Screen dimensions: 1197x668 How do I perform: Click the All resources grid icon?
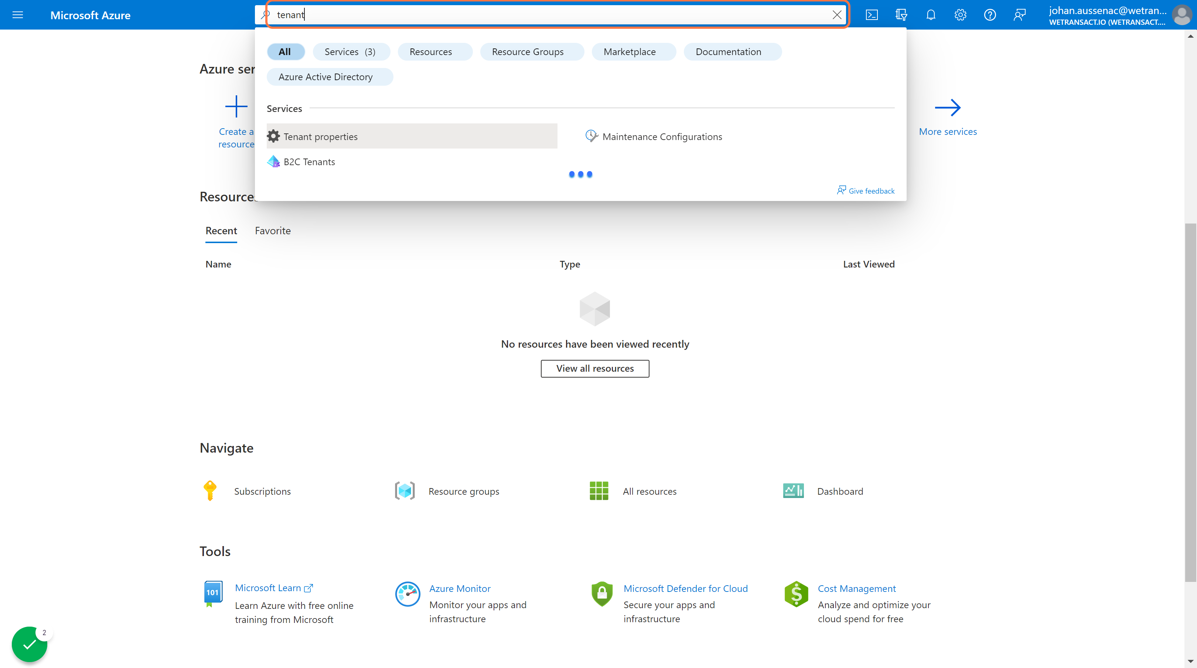[598, 491]
